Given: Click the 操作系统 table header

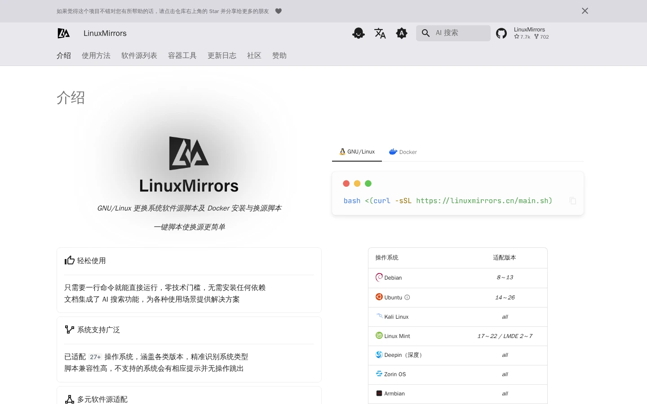Looking at the screenshot, I should 387,258.
